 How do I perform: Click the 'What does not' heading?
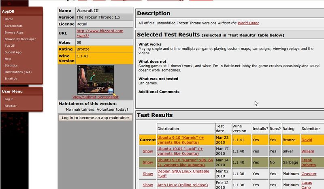[x=152, y=62]
